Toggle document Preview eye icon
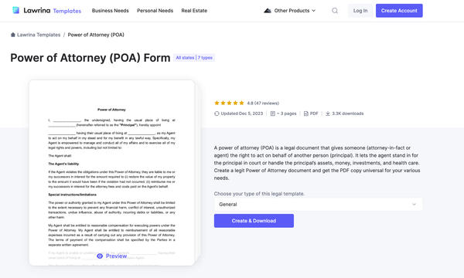 pos(100,256)
